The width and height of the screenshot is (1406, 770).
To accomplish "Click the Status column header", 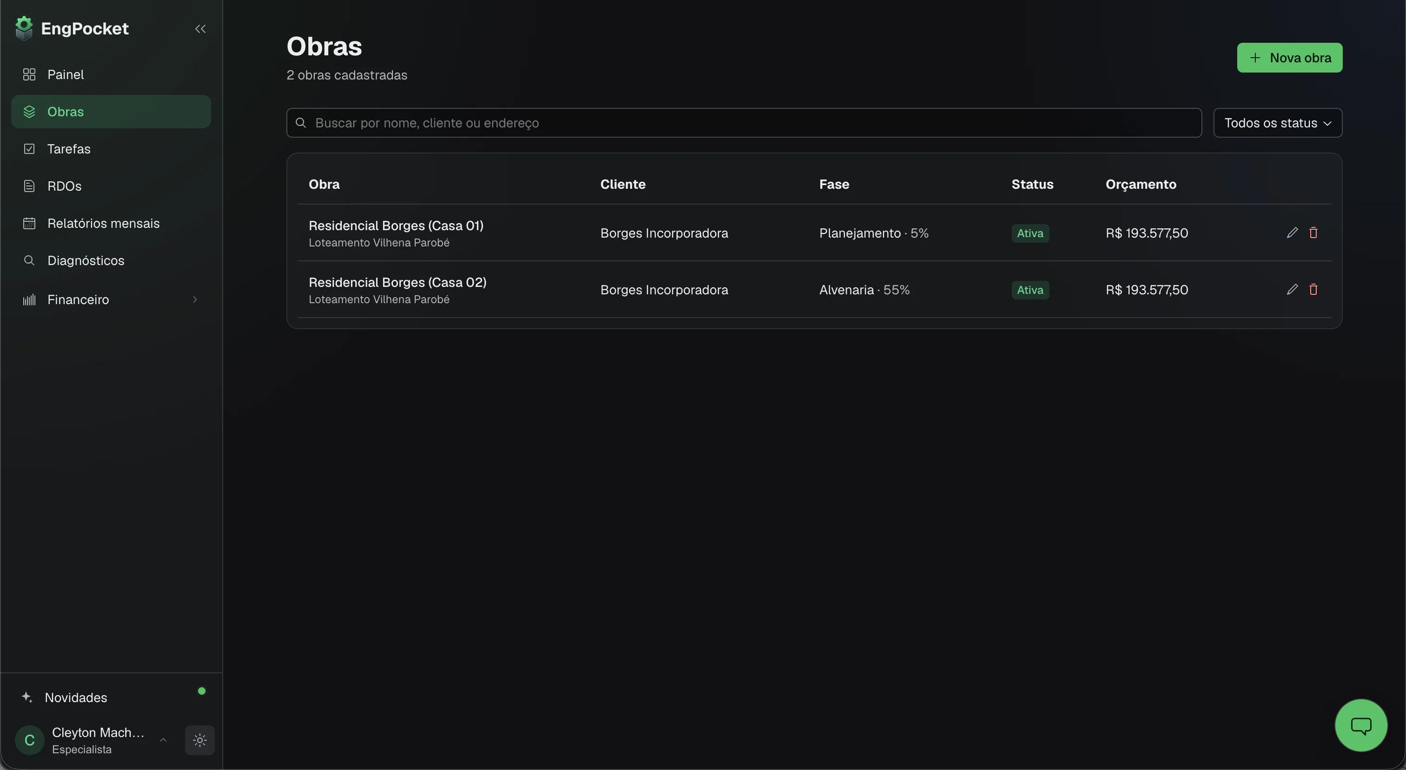I will point(1032,185).
